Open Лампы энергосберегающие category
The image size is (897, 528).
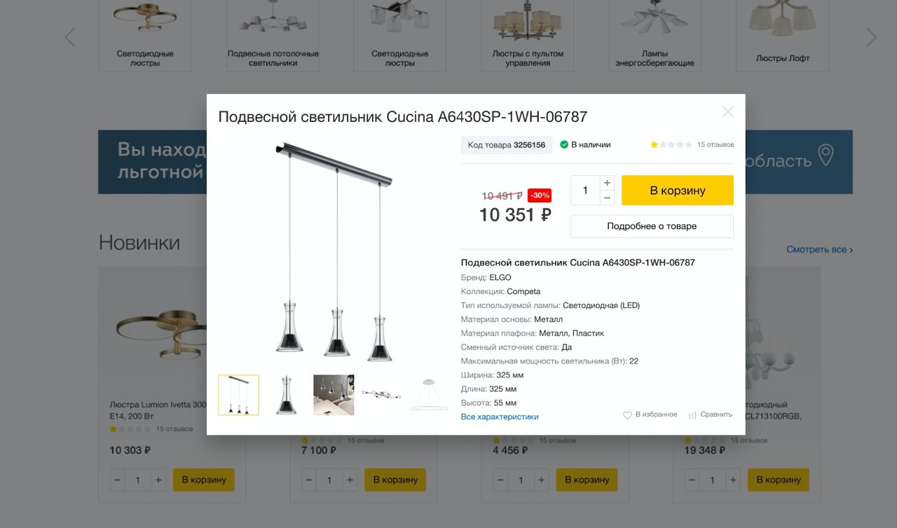click(x=655, y=35)
